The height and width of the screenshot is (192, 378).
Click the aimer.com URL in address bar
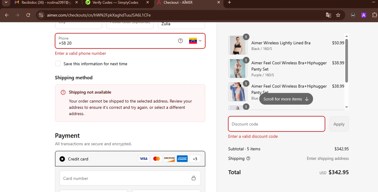[x=99, y=15]
